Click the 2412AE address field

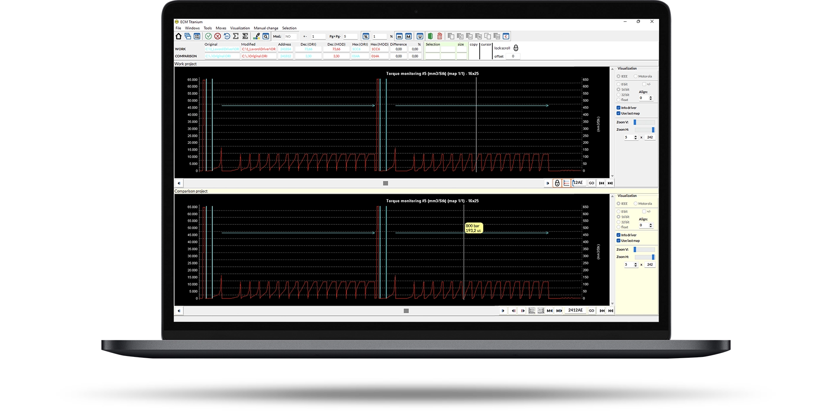(x=575, y=311)
